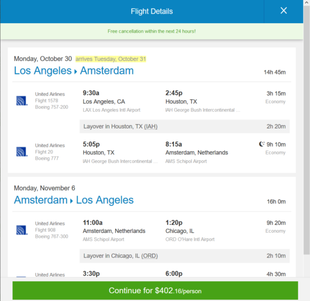Click the Los Angeles to Amsterdam heading
This screenshot has width=310, height=301.
(74, 70)
